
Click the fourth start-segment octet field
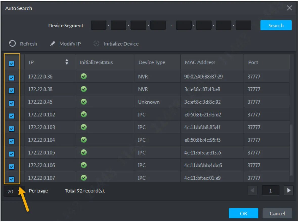[x=158, y=25]
